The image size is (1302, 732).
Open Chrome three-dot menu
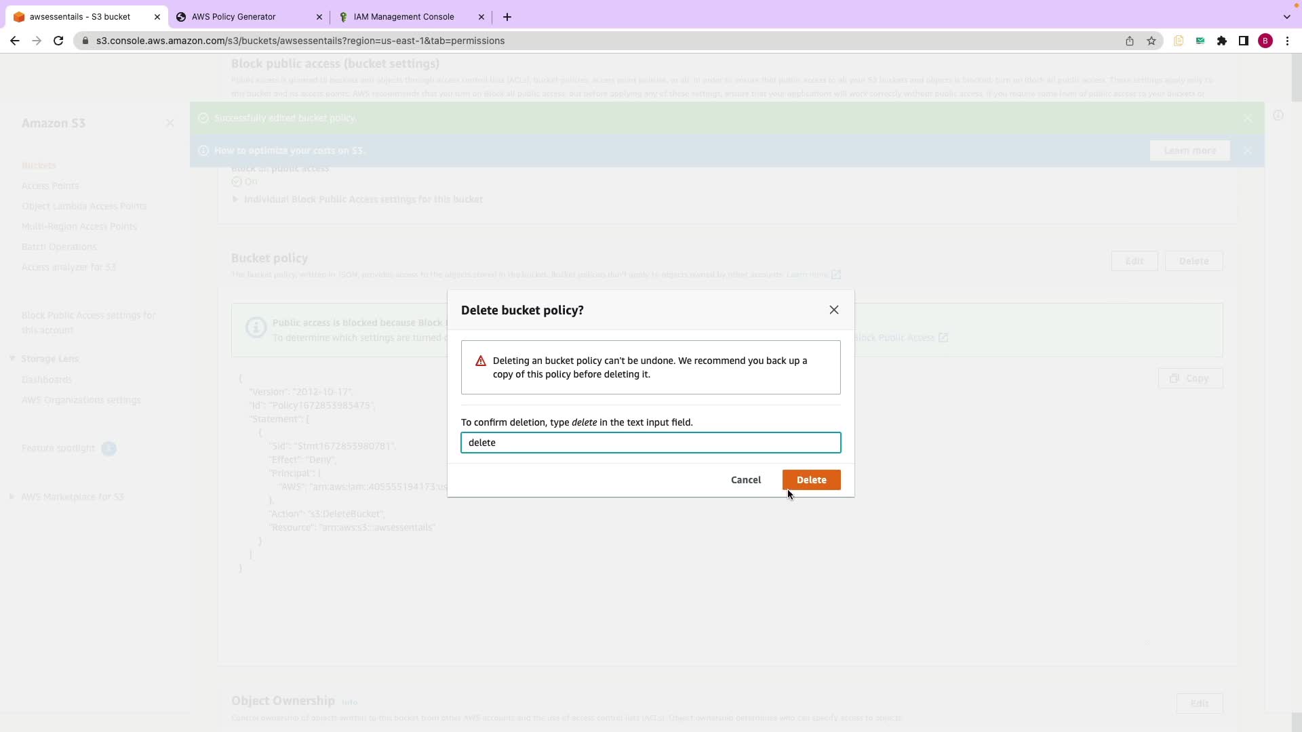(x=1287, y=41)
